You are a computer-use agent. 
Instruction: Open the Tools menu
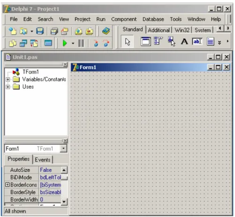(176, 19)
